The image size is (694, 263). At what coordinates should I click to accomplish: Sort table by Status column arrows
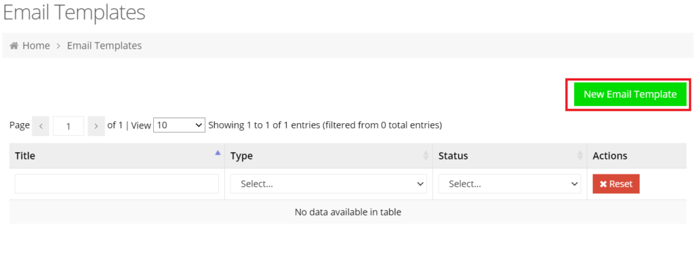click(580, 156)
